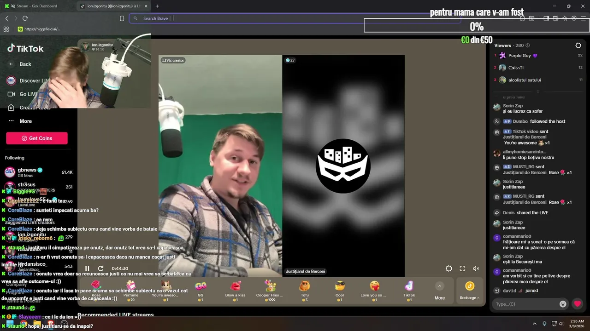The width and height of the screenshot is (590, 331).
Task: Open higgsfield.ai bookmark
Action: [39, 29]
